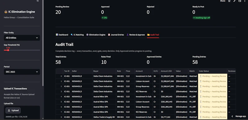Click row 8 'IC-003' Txn ID cell
The image size is (248, 120).
pyautogui.click(x=67, y=117)
